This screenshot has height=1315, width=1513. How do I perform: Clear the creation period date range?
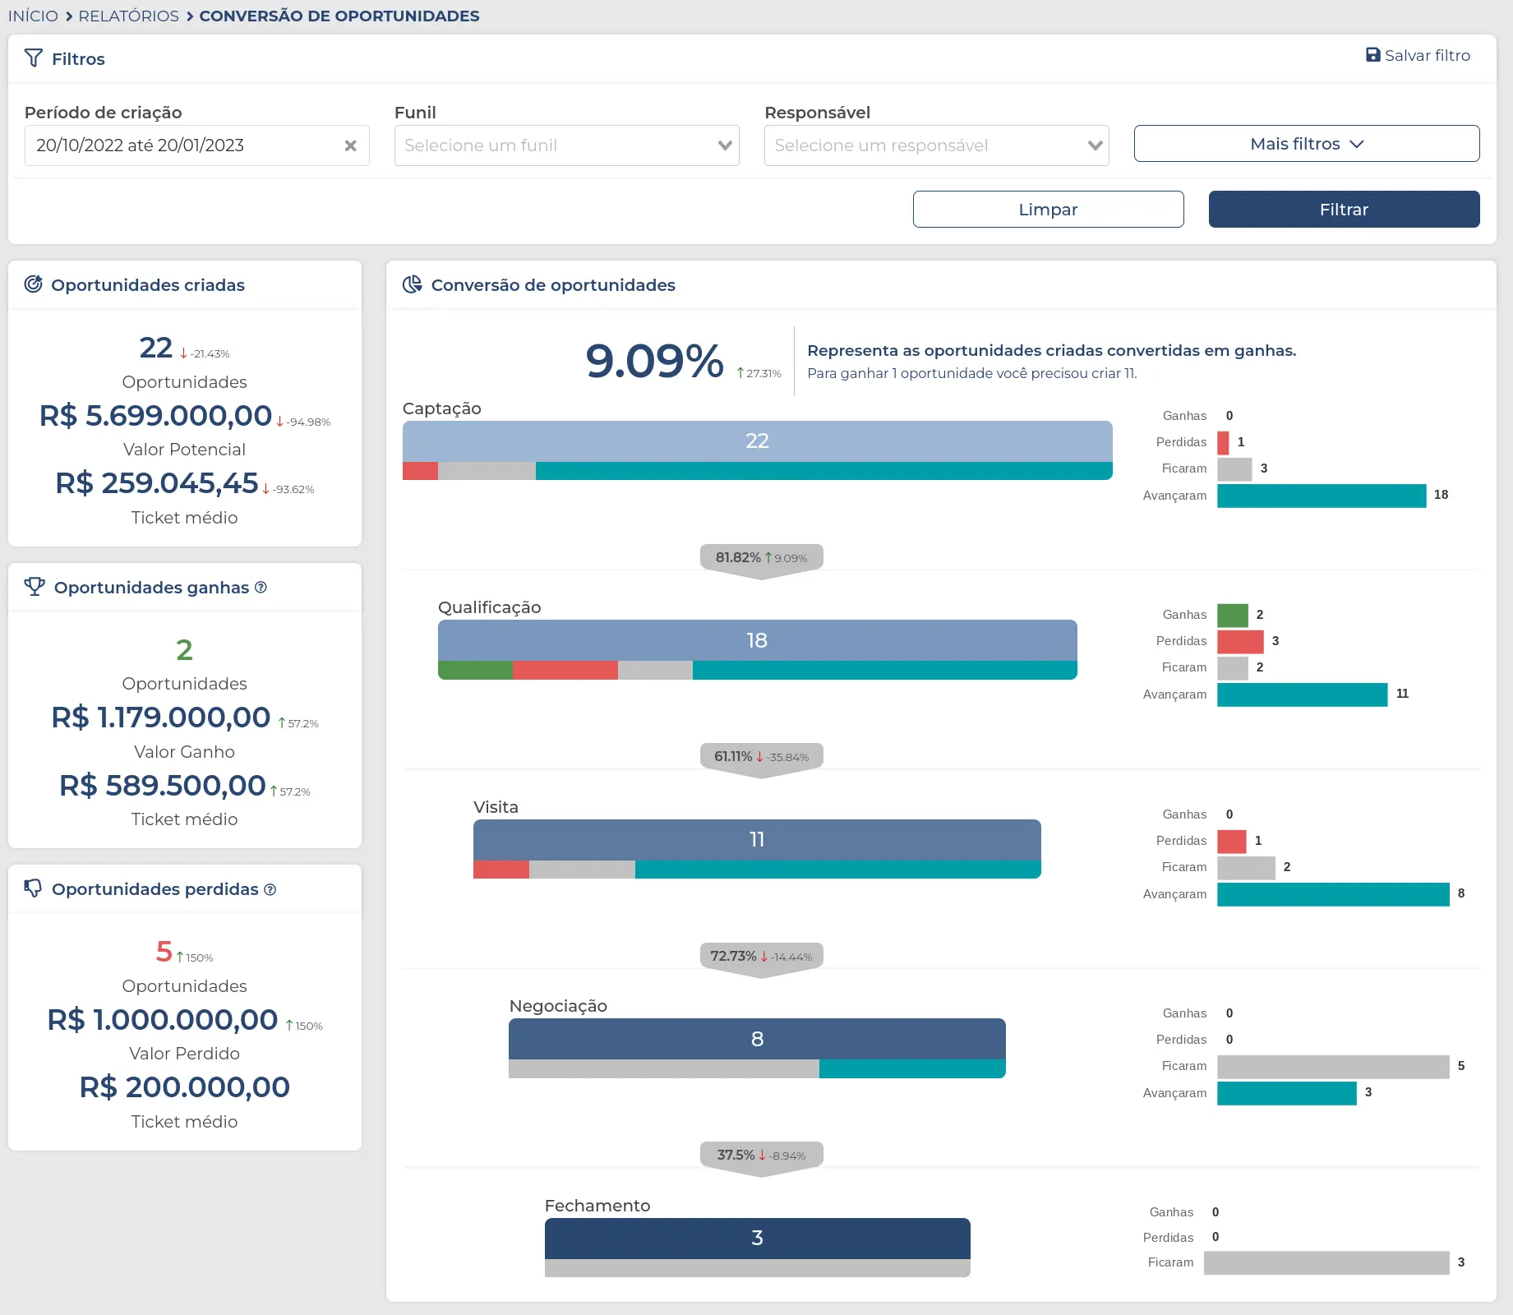pyautogui.click(x=350, y=145)
